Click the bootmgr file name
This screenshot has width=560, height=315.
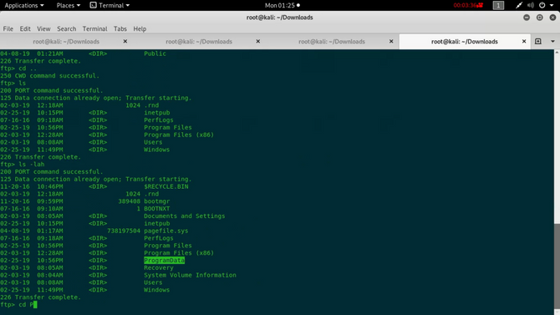157,201
